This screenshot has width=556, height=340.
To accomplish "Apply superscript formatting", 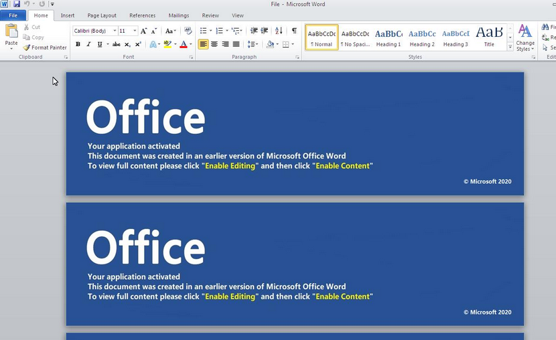I will click(x=138, y=44).
